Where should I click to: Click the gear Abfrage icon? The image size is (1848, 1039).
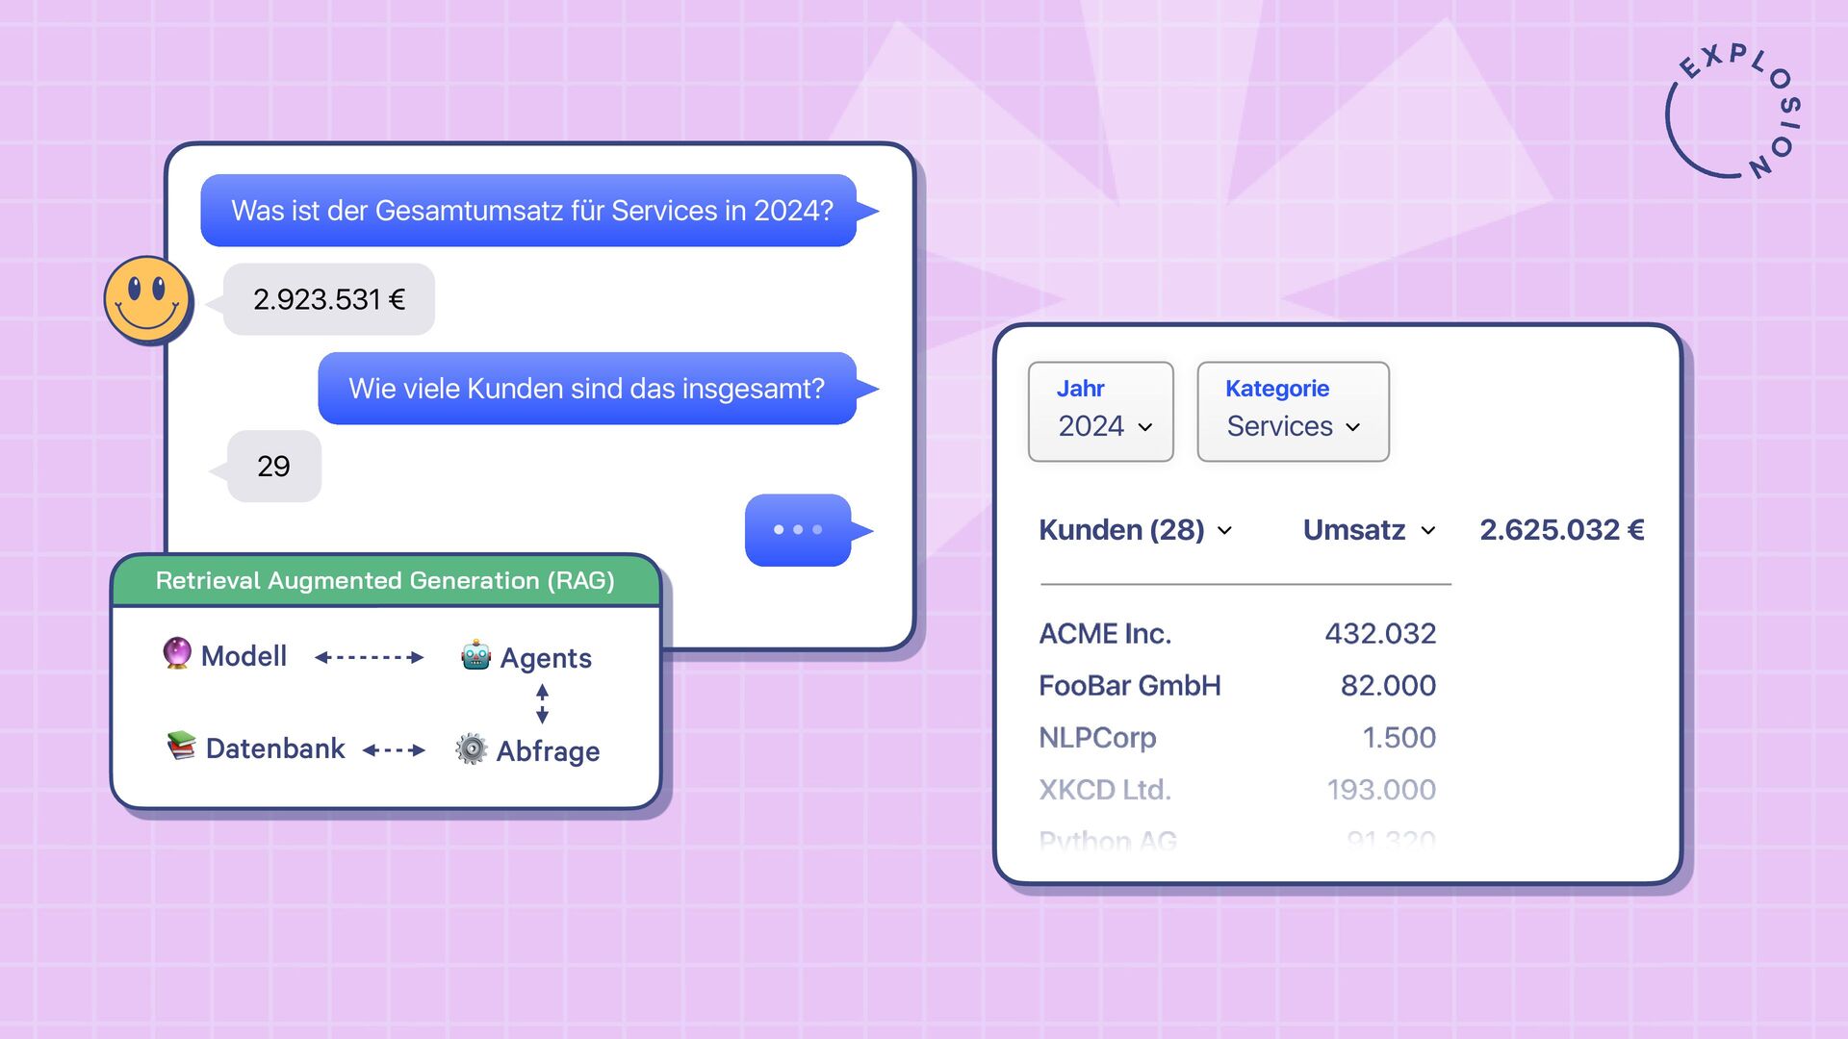471,748
